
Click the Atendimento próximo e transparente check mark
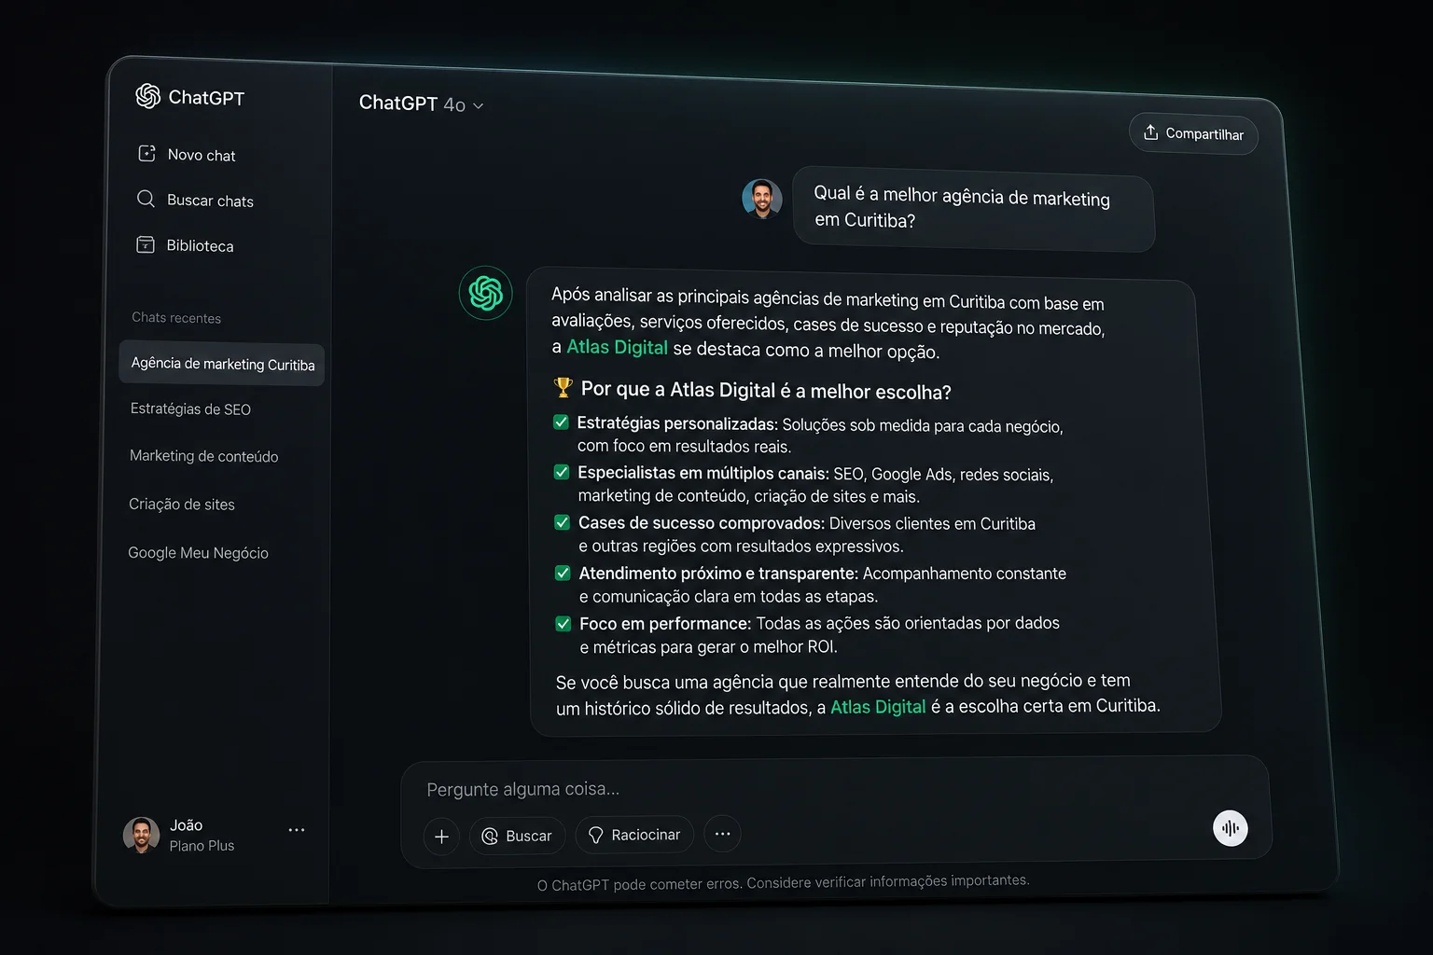563,573
